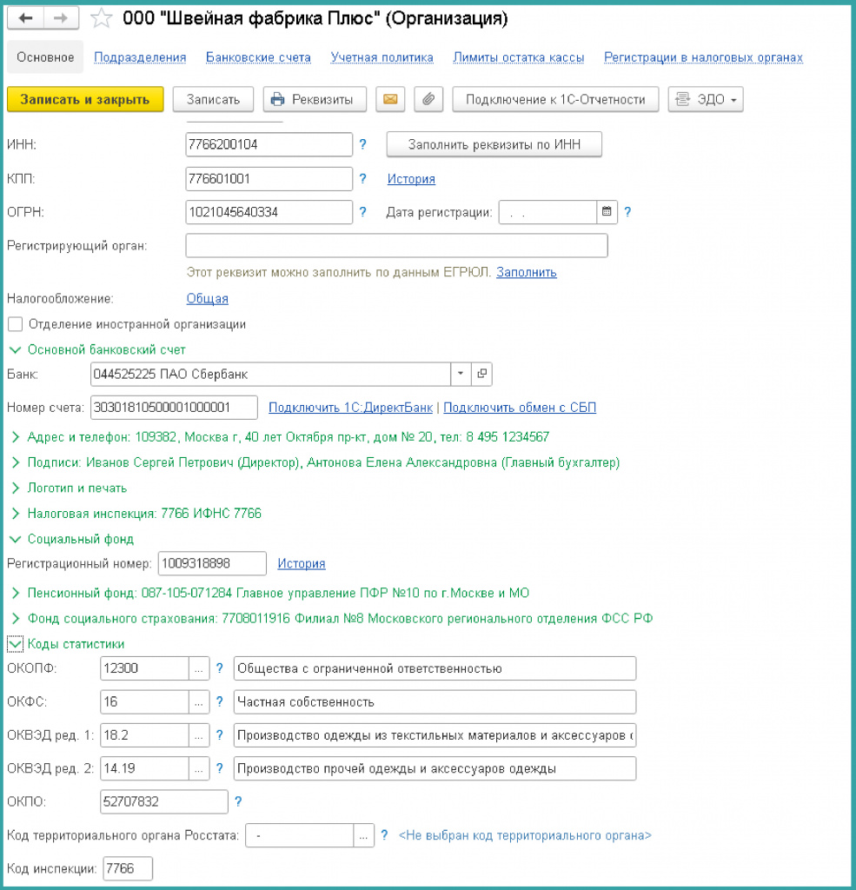Click Записать и закрыть button

[x=85, y=99]
